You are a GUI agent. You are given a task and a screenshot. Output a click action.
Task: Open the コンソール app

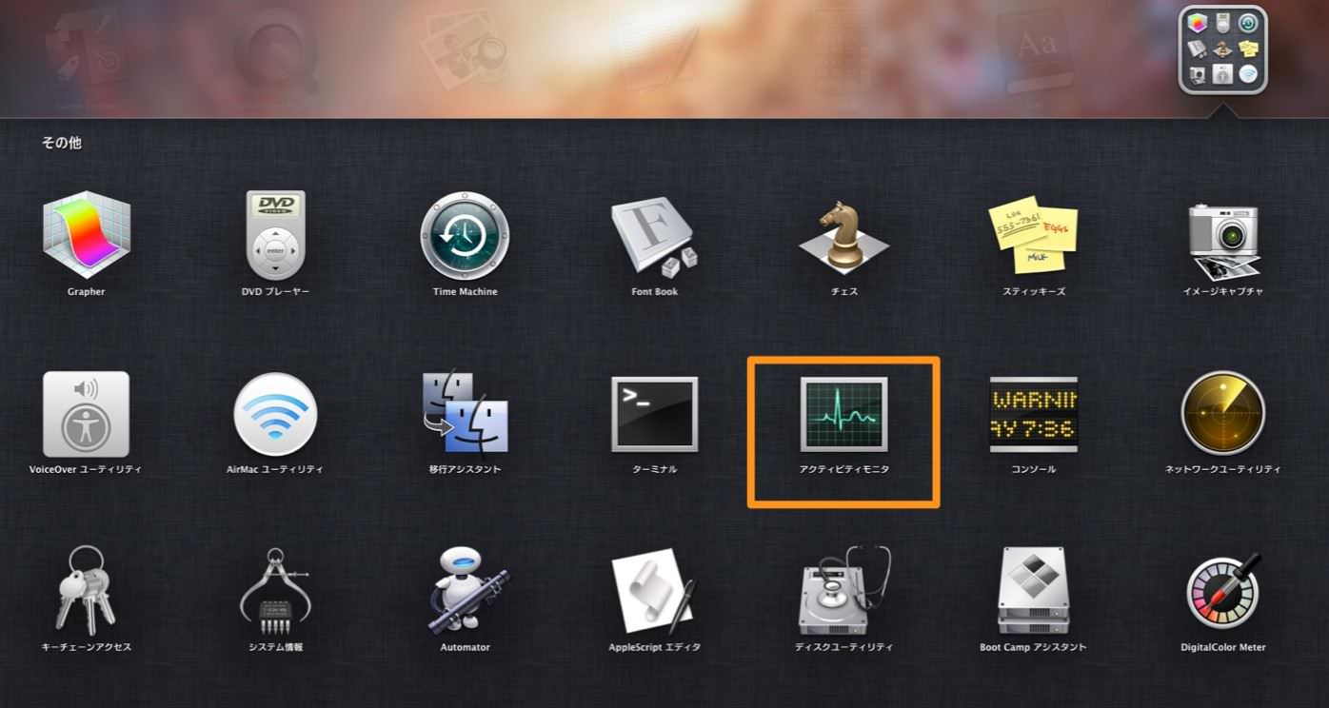1033,414
